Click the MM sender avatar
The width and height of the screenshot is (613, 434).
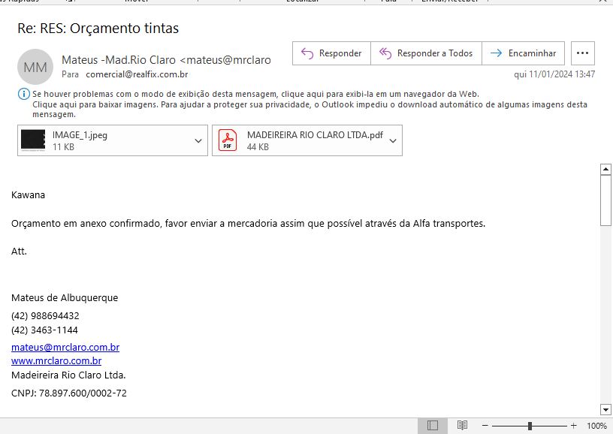[35, 67]
